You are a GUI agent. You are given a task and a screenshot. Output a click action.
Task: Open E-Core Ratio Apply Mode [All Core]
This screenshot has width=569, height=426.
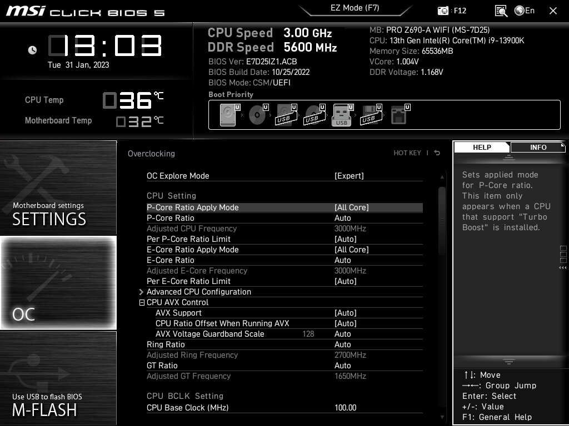pyautogui.click(x=284, y=250)
